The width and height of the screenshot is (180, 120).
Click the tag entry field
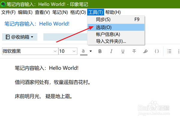click(65, 37)
